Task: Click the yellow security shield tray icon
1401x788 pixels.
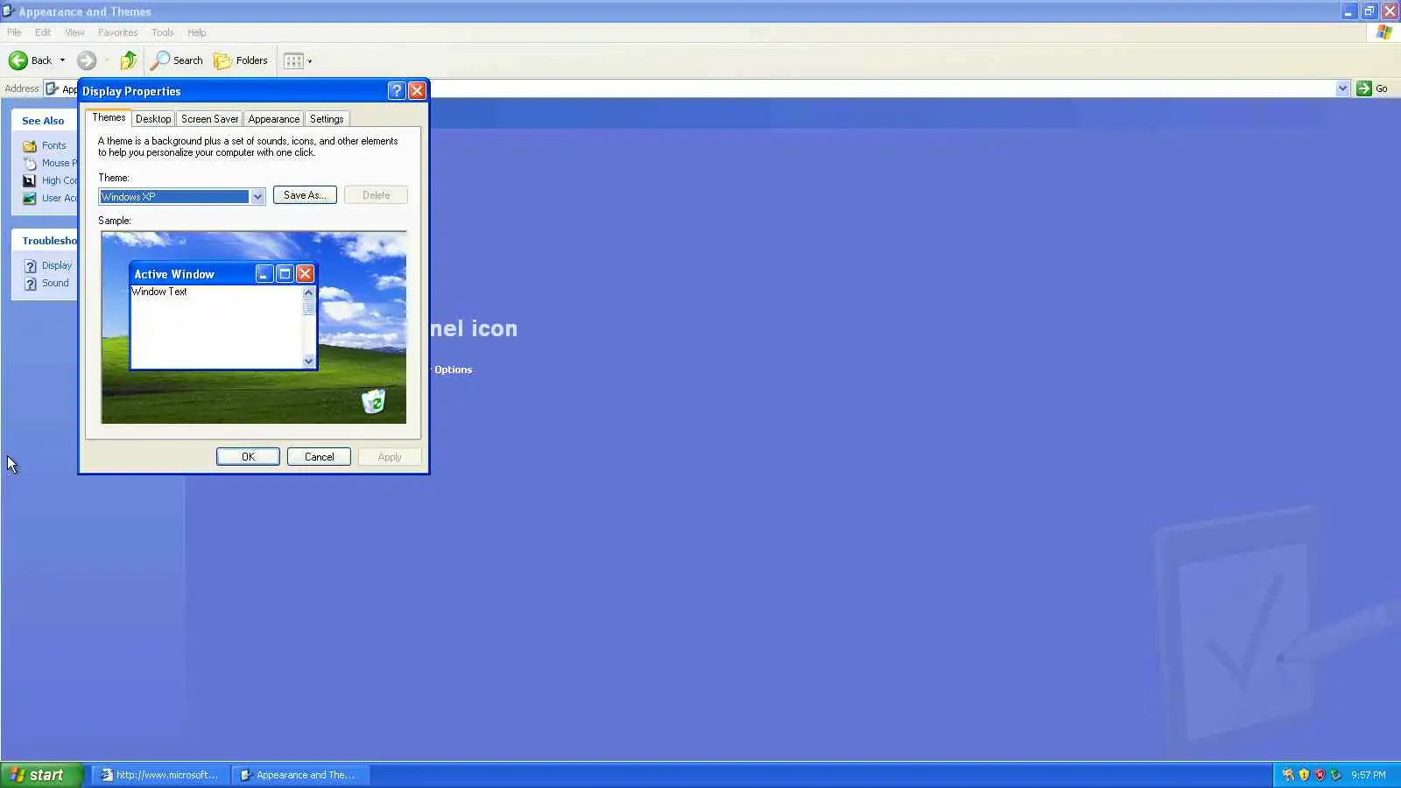Action: 1304,775
